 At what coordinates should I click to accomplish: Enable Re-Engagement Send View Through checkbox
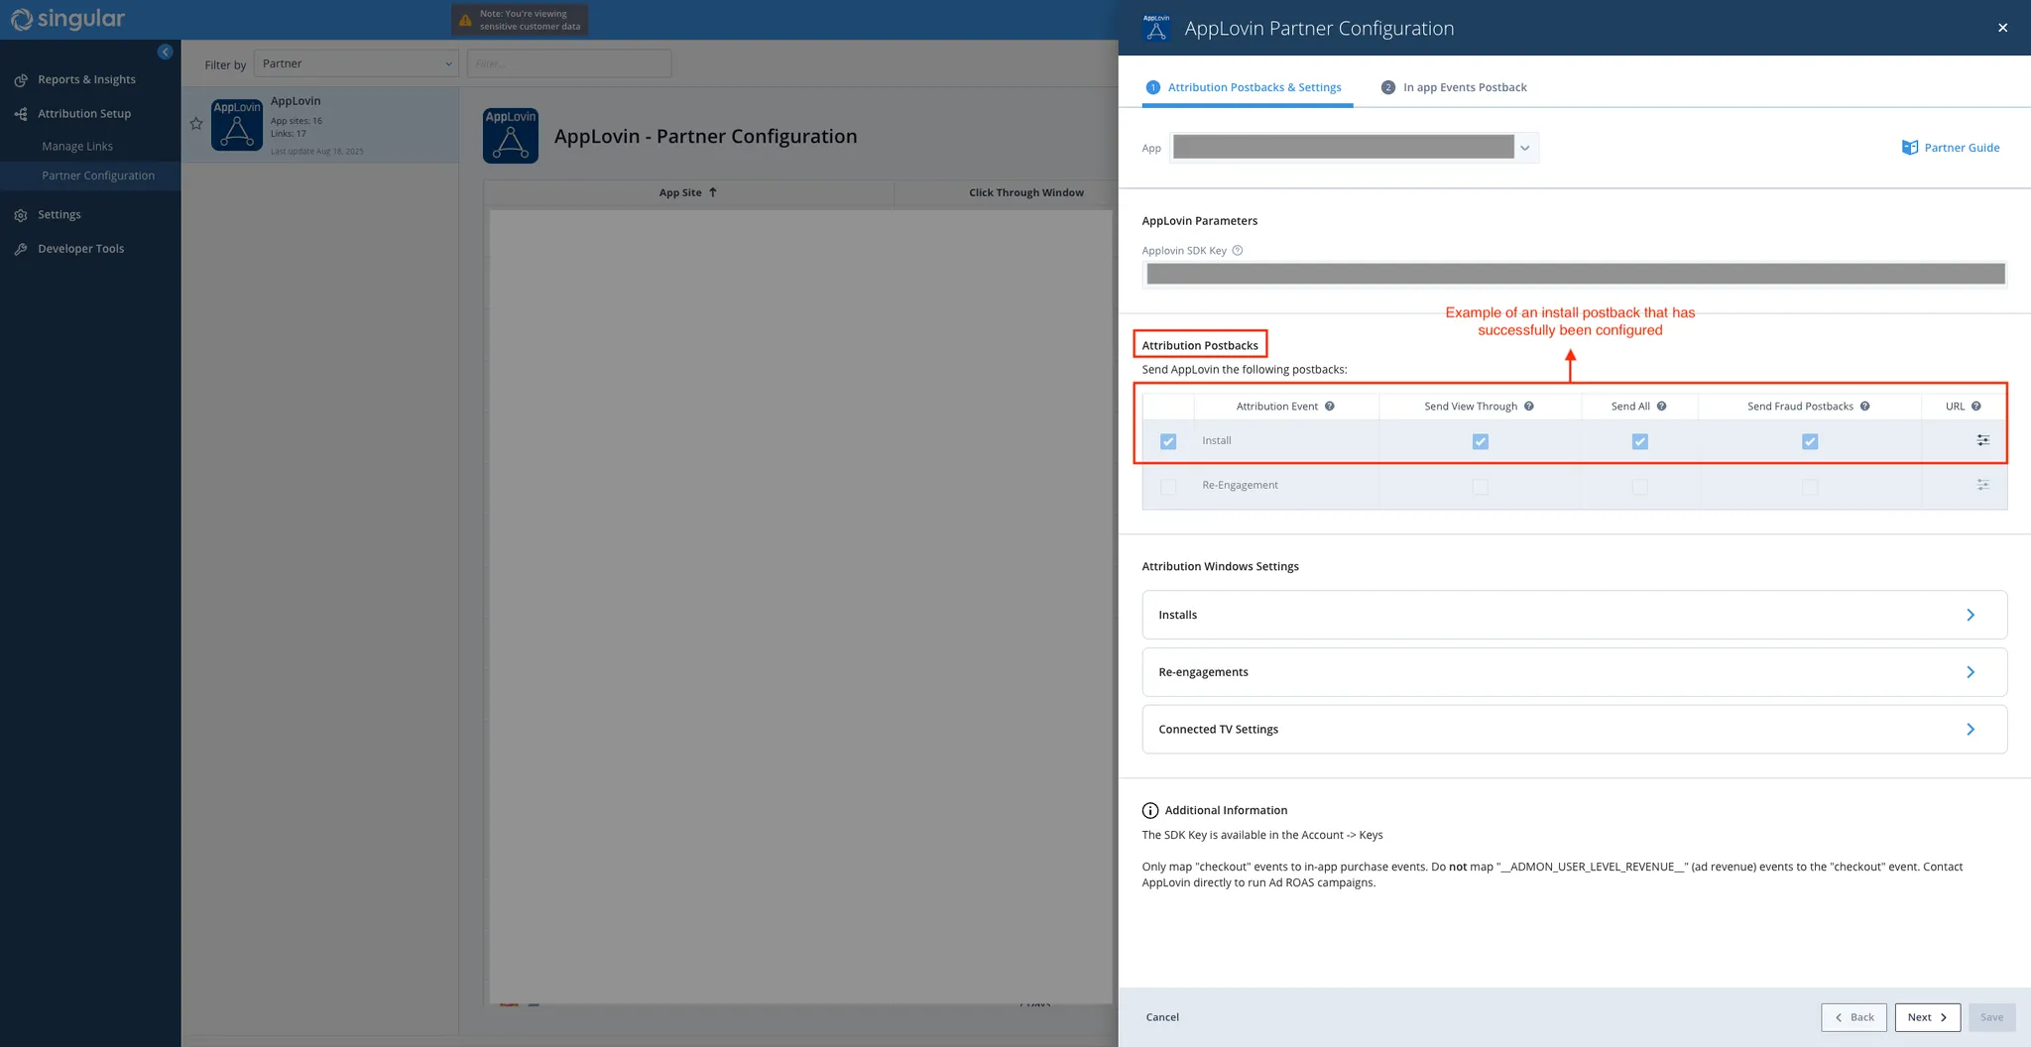pyautogui.click(x=1480, y=487)
